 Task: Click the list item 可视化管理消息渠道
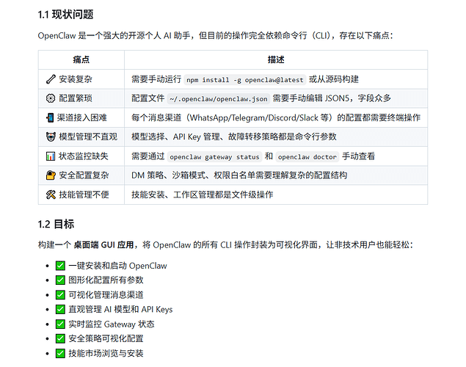pos(106,295)
